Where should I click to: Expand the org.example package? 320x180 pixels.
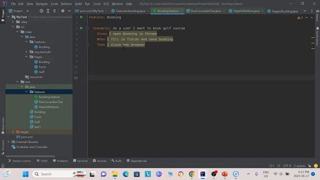point(26,51)
